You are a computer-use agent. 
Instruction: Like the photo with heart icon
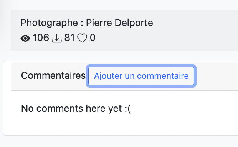pos(82,38)
